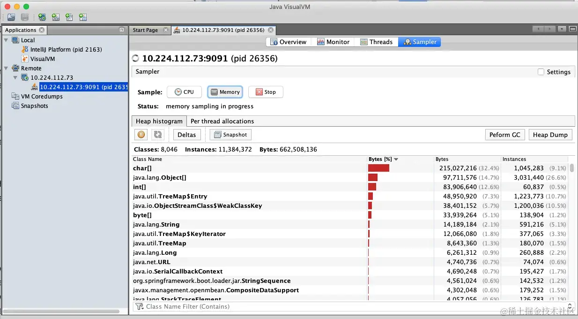Stop sampling with the Stop button

[x=266, y=92]
